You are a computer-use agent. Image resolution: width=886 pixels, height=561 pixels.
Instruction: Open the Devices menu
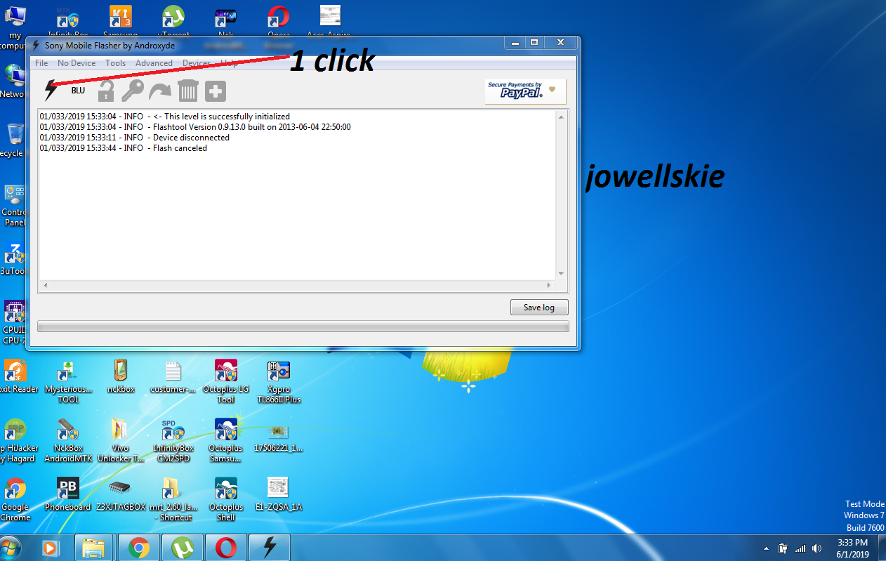[x=197, y=63]
